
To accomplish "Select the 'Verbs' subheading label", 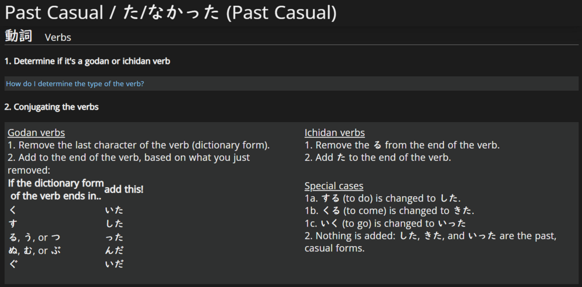I will click(58, 37).
